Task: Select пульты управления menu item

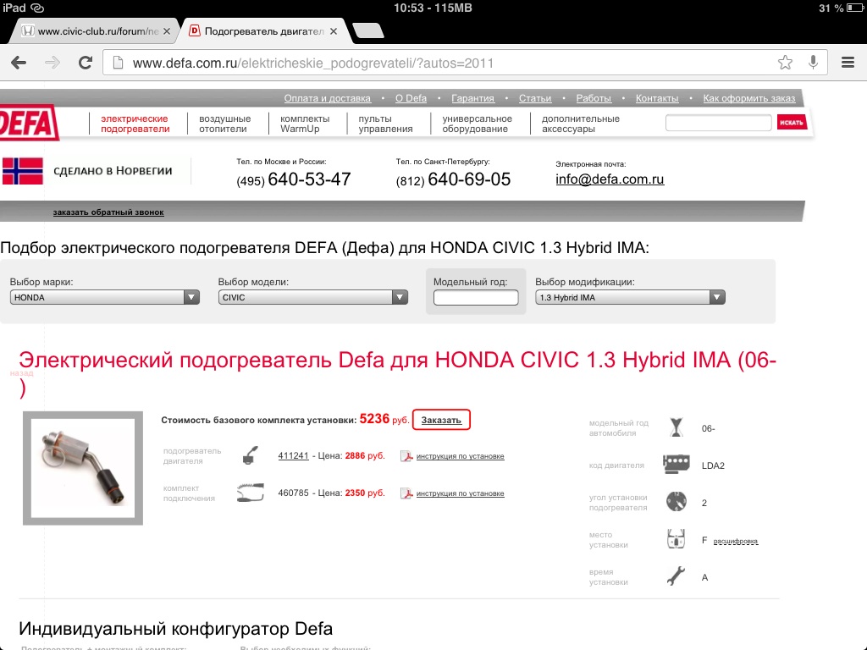Action: click(385, 124)
